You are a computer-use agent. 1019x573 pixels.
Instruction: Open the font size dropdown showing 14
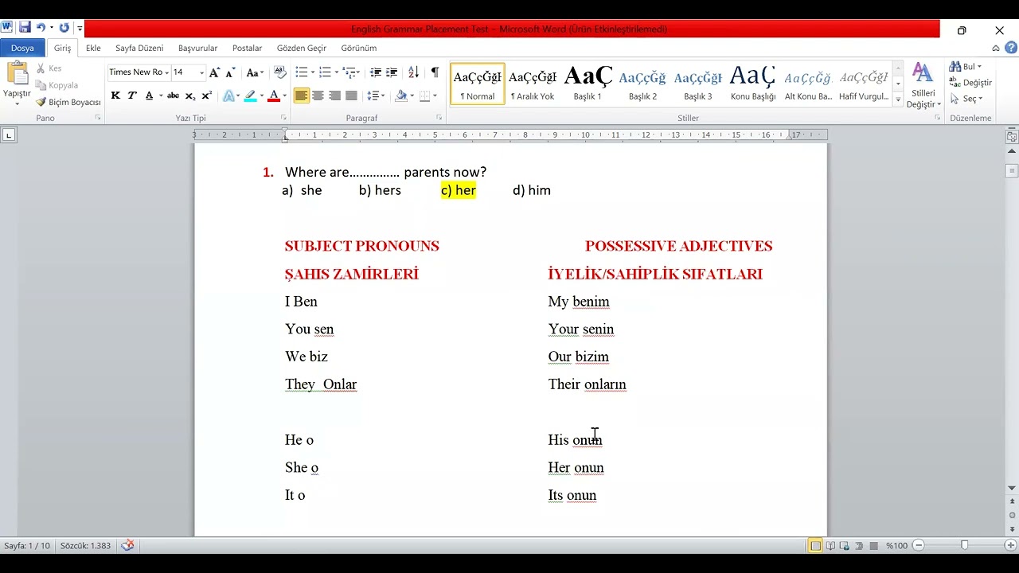click(201, 72)
